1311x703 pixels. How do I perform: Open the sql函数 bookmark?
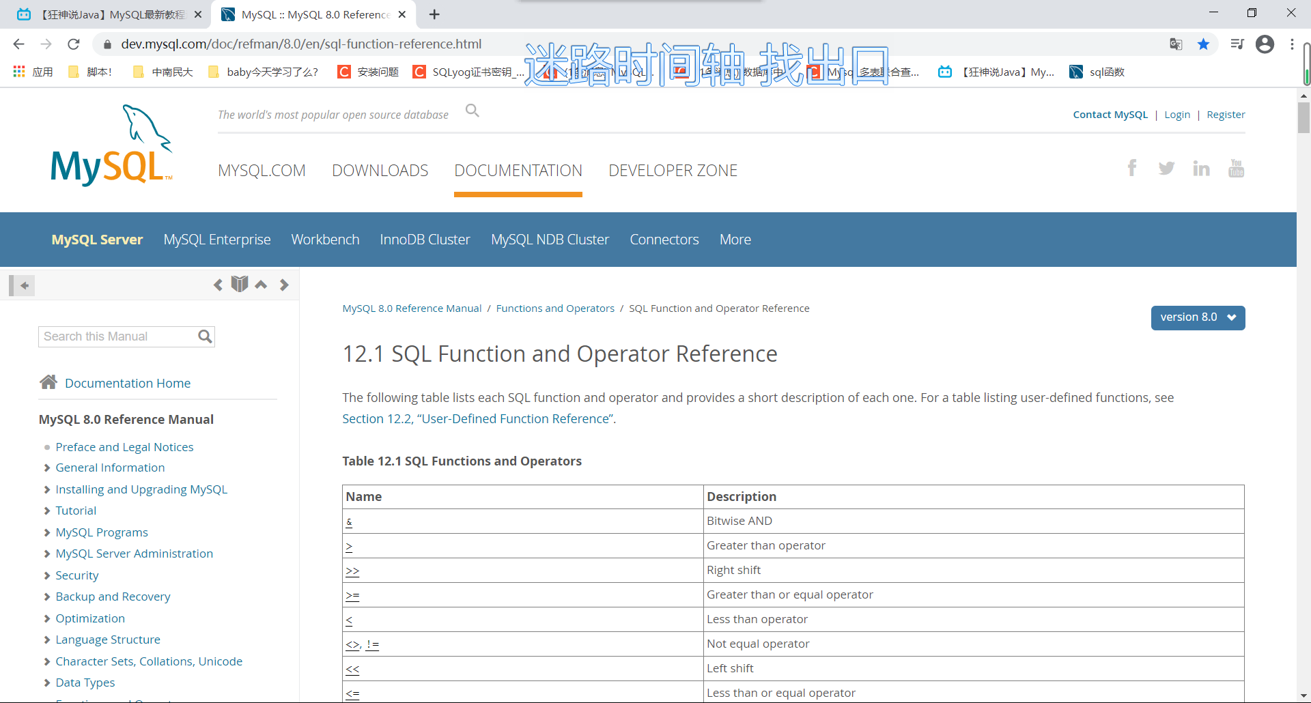click(1097, 72)
